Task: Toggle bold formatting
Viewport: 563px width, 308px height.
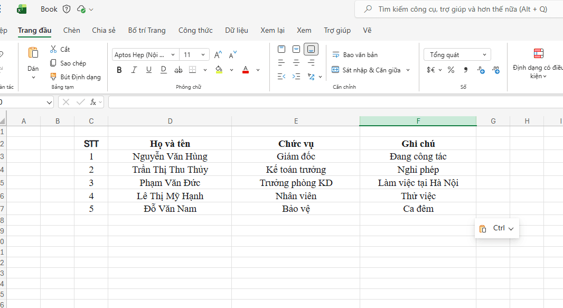Action: 119,70
